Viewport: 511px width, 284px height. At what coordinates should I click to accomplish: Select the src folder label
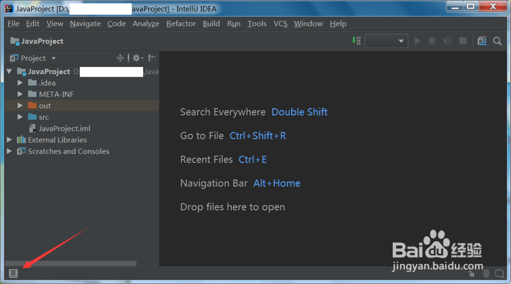pyautogui.click(x=44, y=117)
